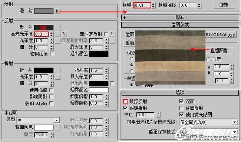
Task: Open the diffuse map M button
Action: [x=57, y=11]
